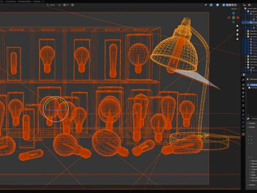Click the zoom magnifier viewport icon
This screenshot has height=193, width=257.
[237, 26]
